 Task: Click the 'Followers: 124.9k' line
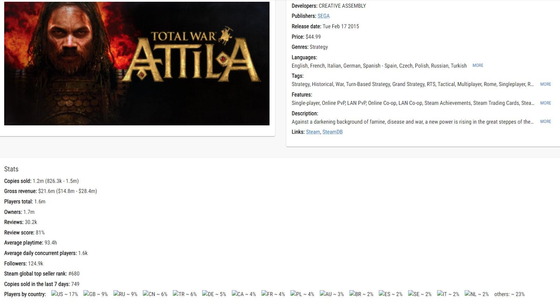[24, 264]
